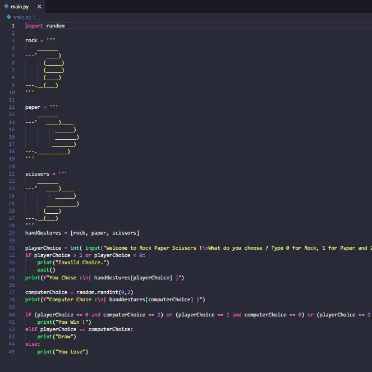The image size is (372, 372).
Task: Click line number 29 in the gutter
Action: (12, 233)
